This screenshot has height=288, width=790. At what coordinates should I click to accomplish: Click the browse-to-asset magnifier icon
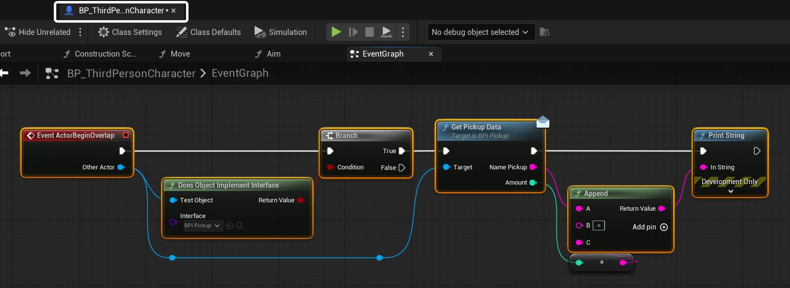coord(239,225)
